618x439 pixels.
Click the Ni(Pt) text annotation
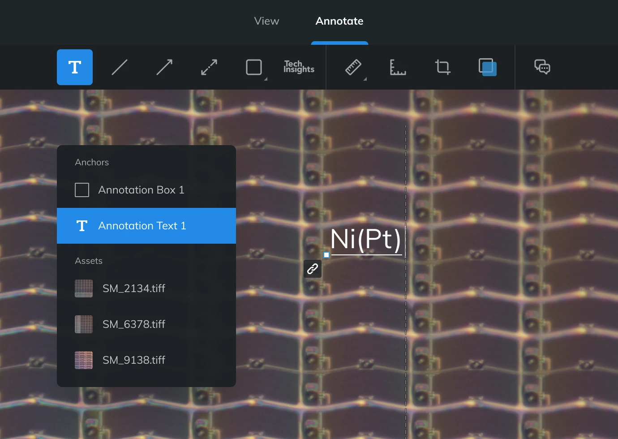tap(365, 239)
